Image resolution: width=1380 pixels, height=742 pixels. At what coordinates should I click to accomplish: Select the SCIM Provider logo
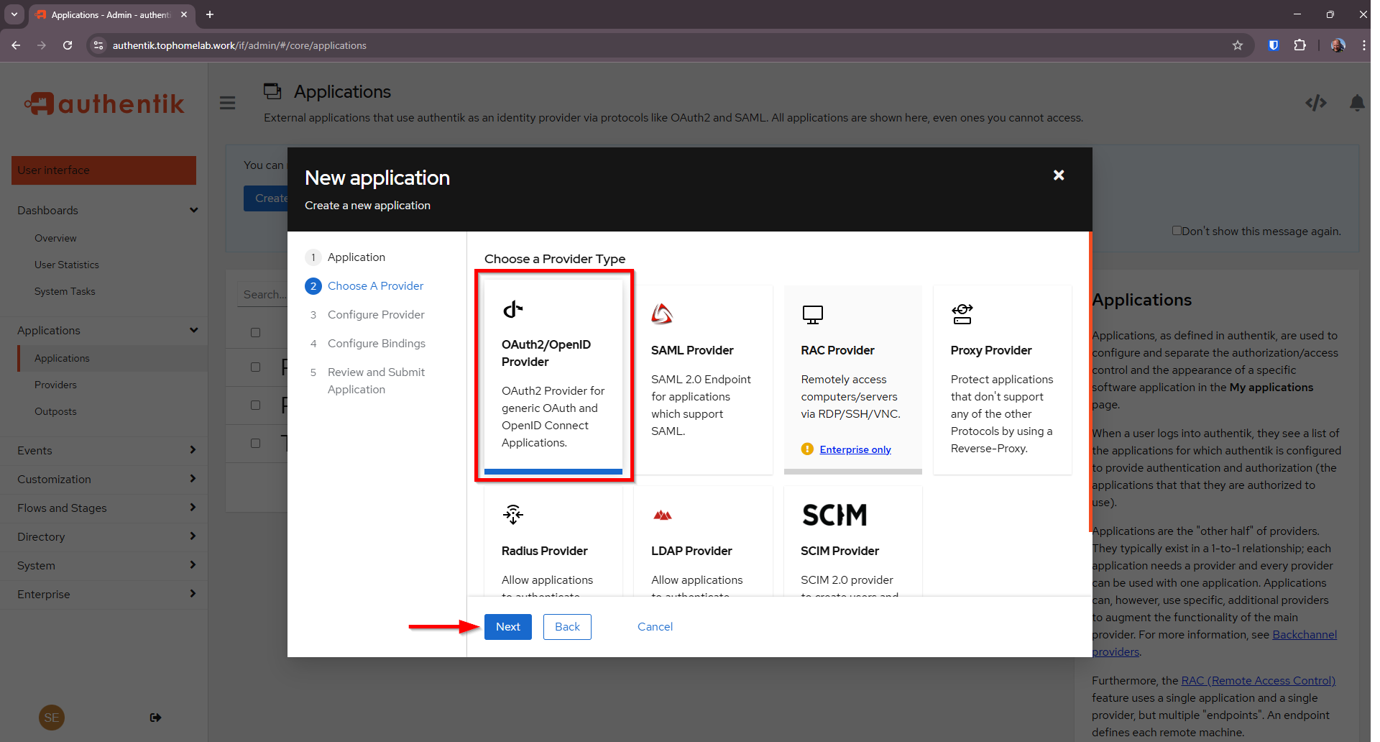(834, 515)
